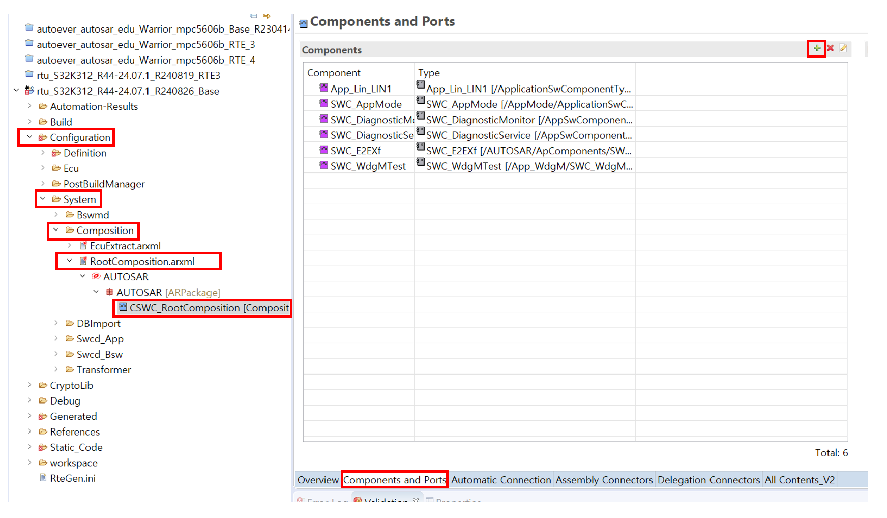Switch to the Assembly Connectors tab
The width and height of the screenshot is (887, 518).
pyautogui.click(x=604, y=480)
